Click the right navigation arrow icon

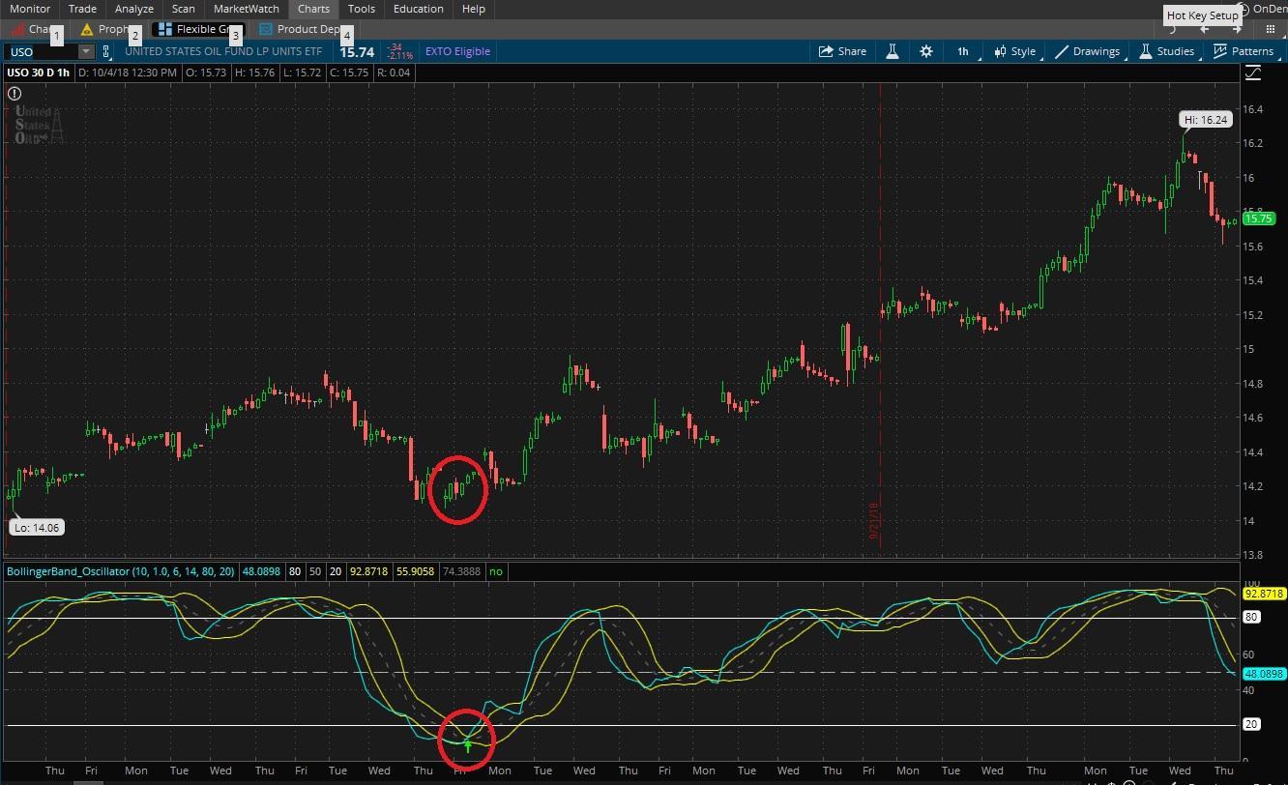pyautogui.click(x=1237, y=29)
